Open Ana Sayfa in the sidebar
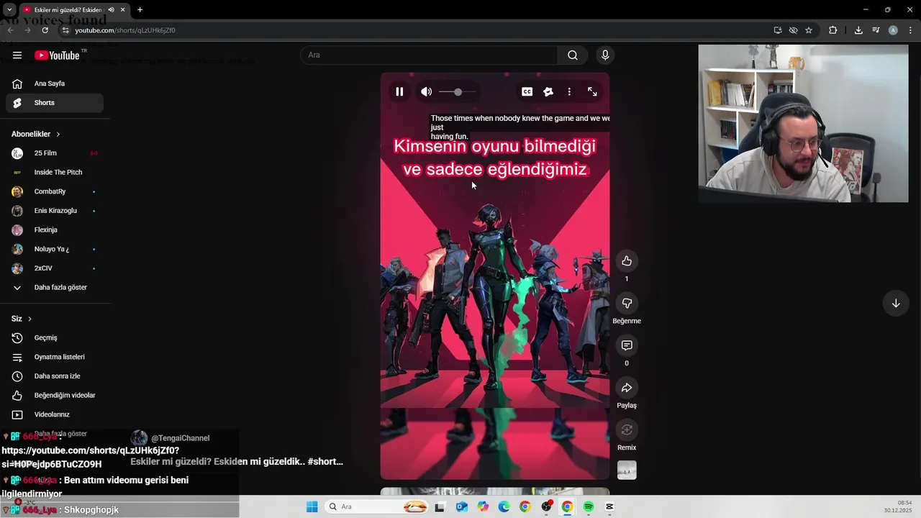The height and width of the screenshot is (518, 921). click(x=55, y=83)
